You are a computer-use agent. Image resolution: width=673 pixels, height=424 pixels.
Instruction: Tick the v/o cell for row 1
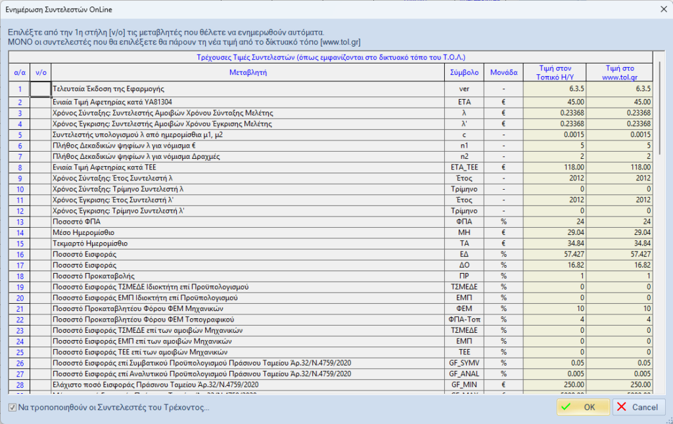41,89
